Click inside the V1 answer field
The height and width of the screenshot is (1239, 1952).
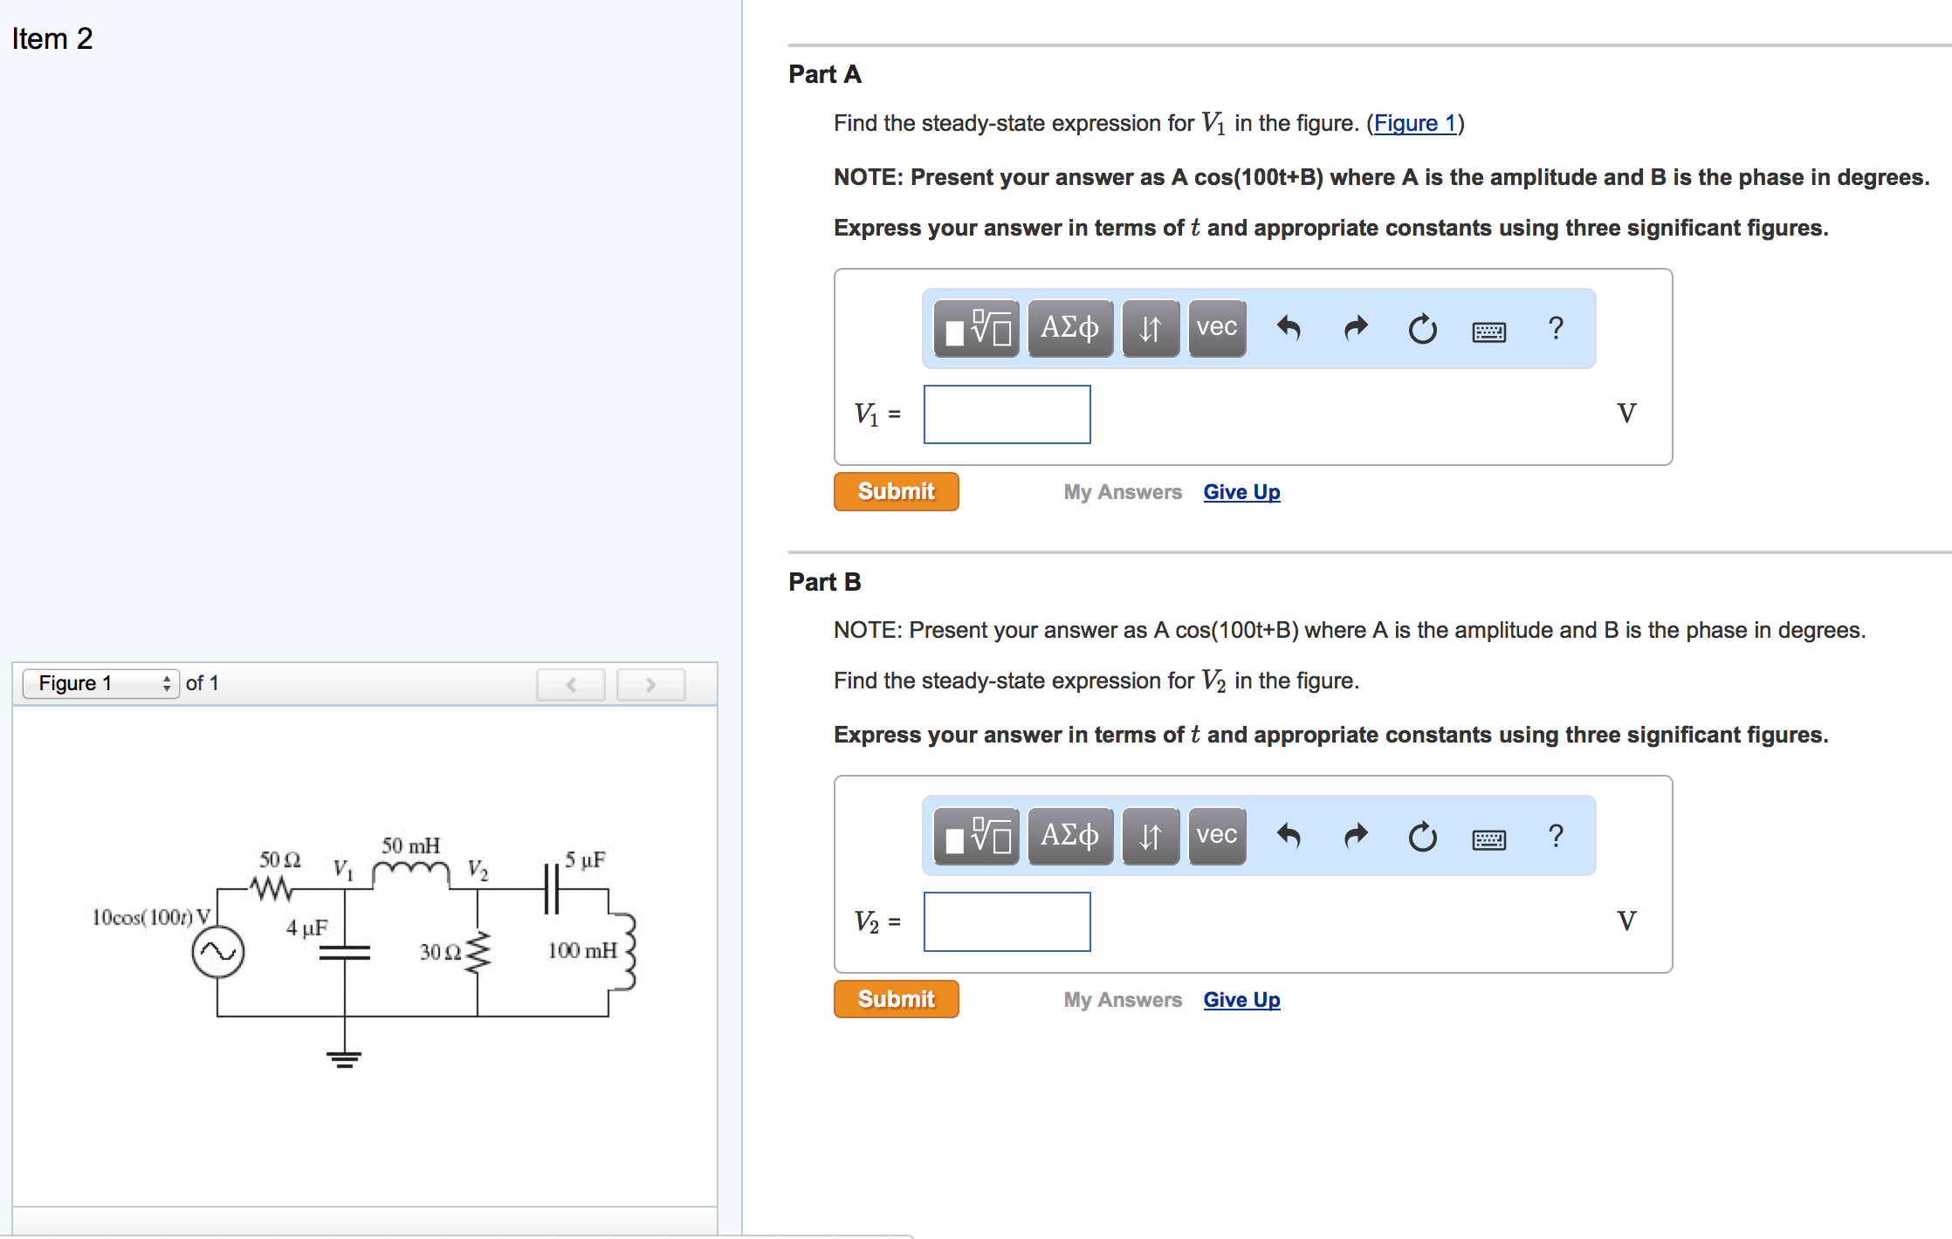click(x=1006, y=414)
